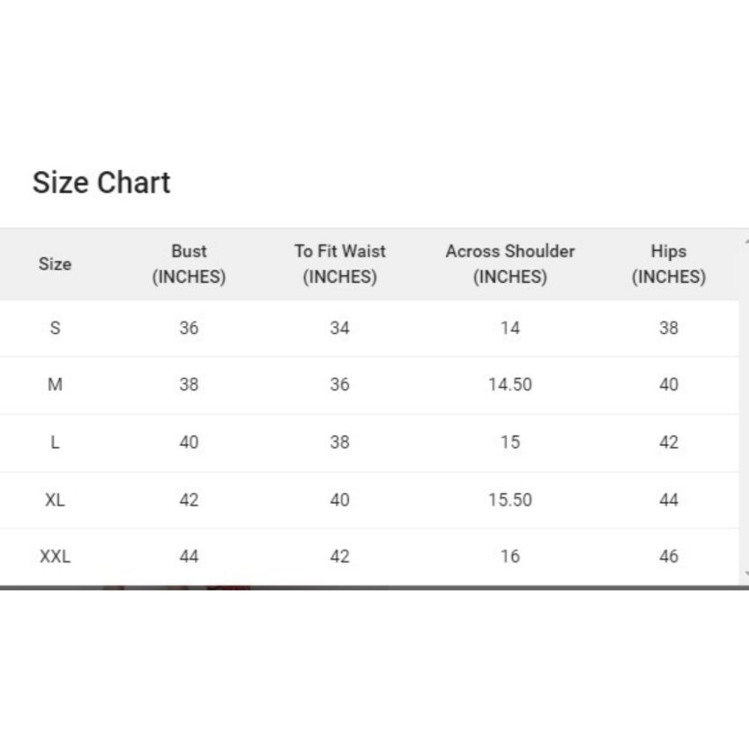Click the hips value 46 for XXL
The height and width of the screenshot is (749, 749).
668,556
